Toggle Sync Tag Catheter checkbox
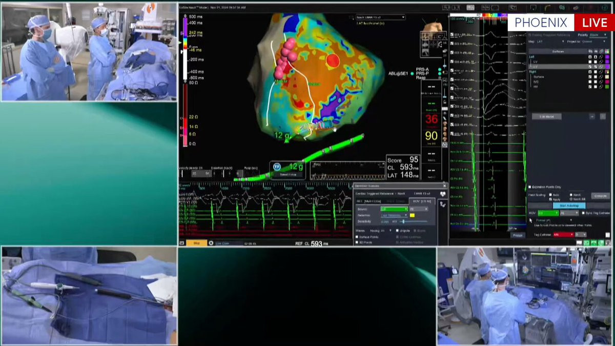This screenshot has width=615, height=346. (x=583, y=213)
